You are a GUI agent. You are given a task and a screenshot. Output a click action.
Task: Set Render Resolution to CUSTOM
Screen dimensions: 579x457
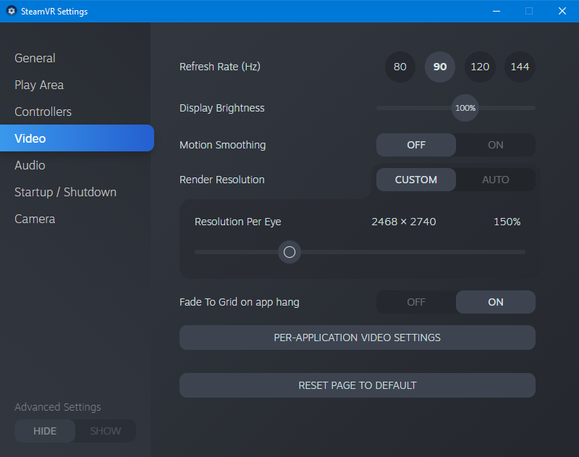416,180
